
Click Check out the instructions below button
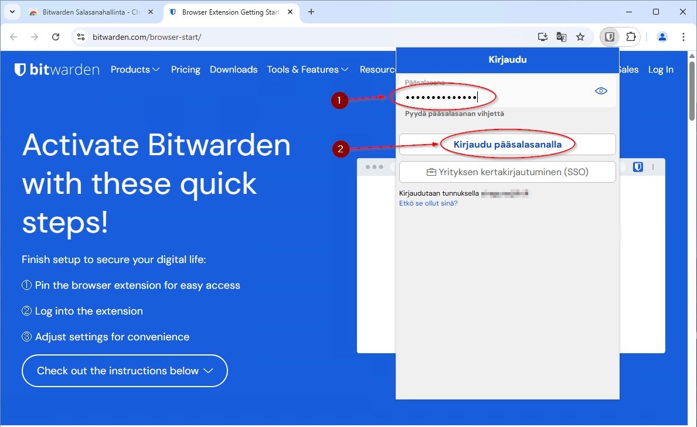(x=124, y=371)
